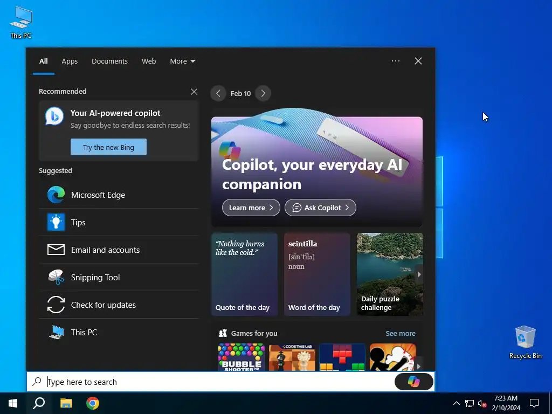Select Check for updates
552x414 pixels.
tap(119, 305)
